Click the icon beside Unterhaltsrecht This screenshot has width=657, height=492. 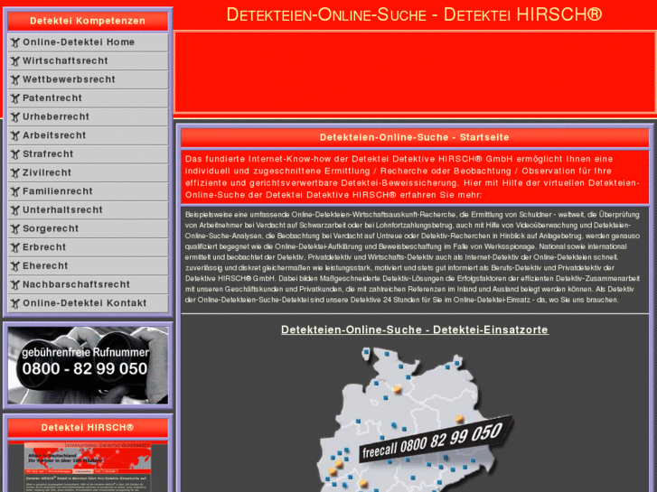click(x=15, y=210)
